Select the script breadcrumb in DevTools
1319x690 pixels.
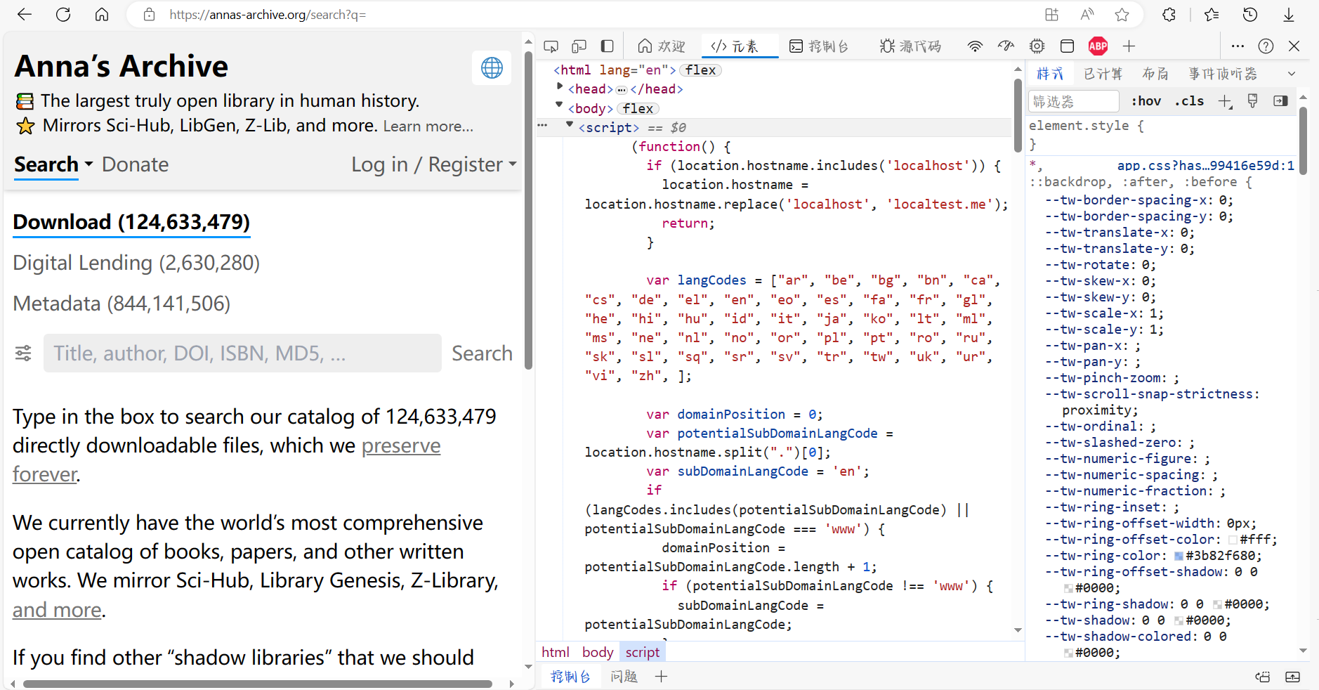pyautogui.click(x=643, y=652)
